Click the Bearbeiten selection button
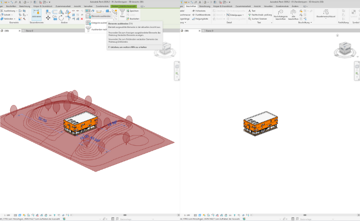360x221 pixels. [x=133, y=19]
